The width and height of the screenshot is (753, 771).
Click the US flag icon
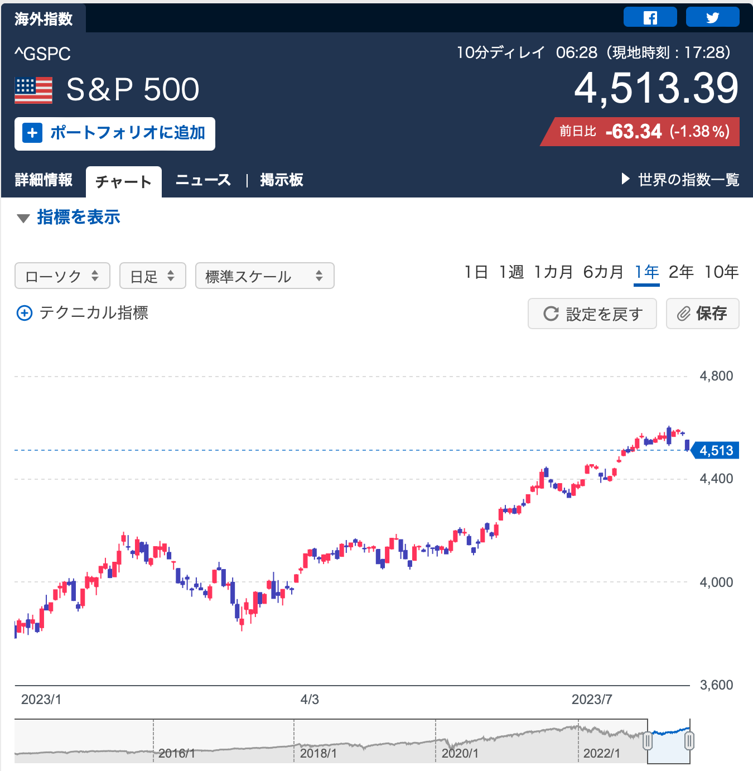coord(33,90)
